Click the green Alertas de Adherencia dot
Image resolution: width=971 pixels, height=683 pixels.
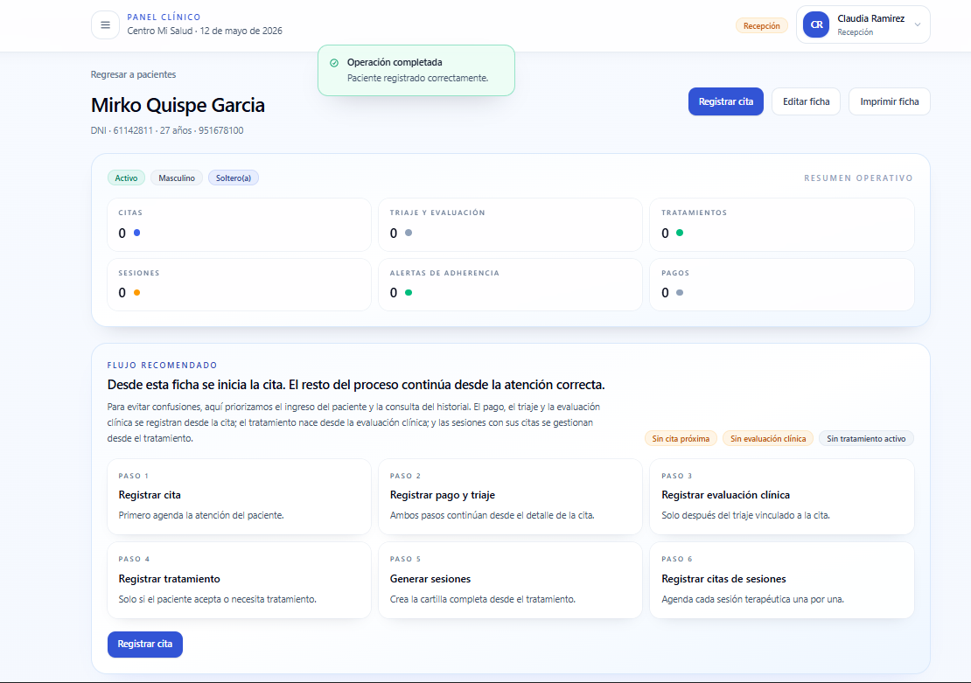point(409,293)
